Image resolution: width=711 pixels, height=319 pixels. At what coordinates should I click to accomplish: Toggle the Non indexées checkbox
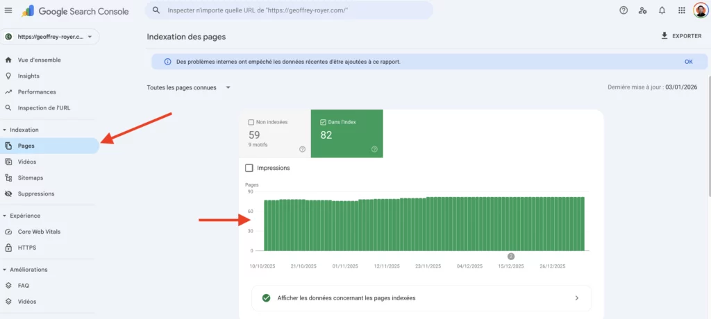point(251,122)
